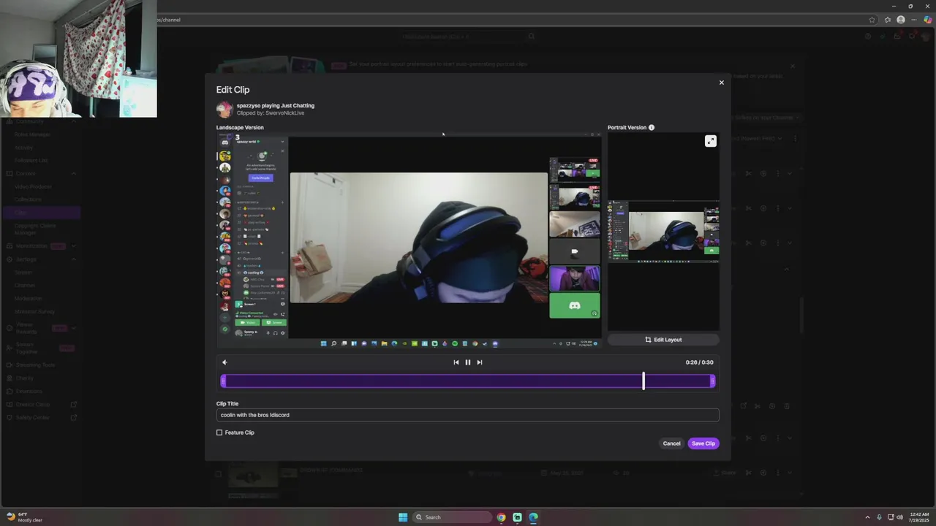Click the white playhead marker on timeline
The image size is (936, 526).
pyautogui.click(x=643, y=381)
